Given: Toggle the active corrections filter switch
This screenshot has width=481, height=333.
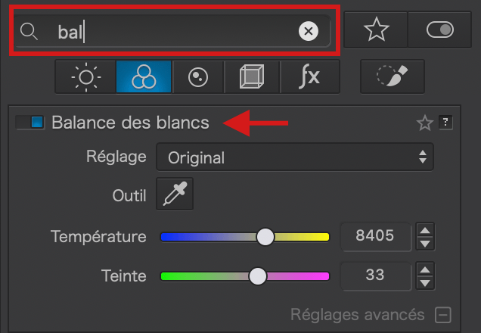Looking at the screenshot, I should point(440,30).
